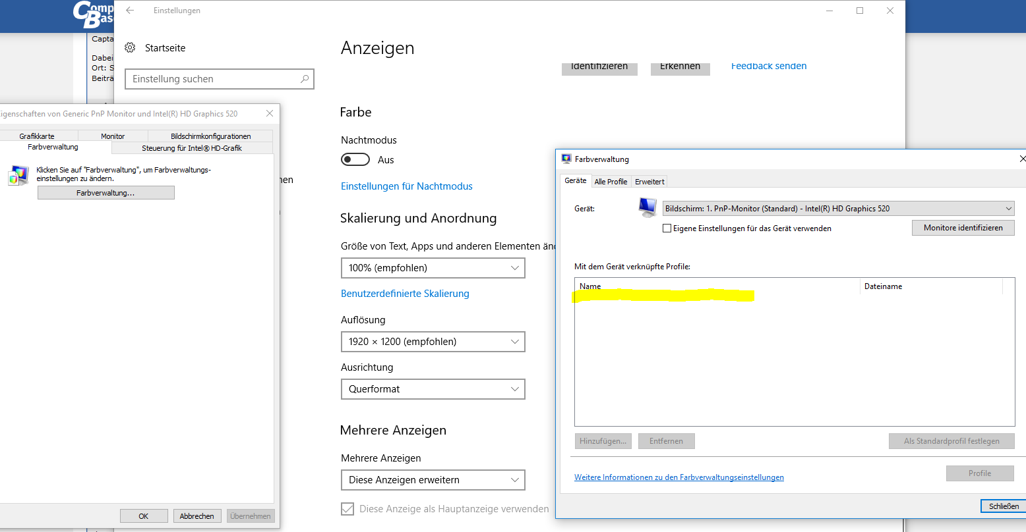
Task: Open the 100% (empfohlen) scaling dropdown
Action: [433, 268]
